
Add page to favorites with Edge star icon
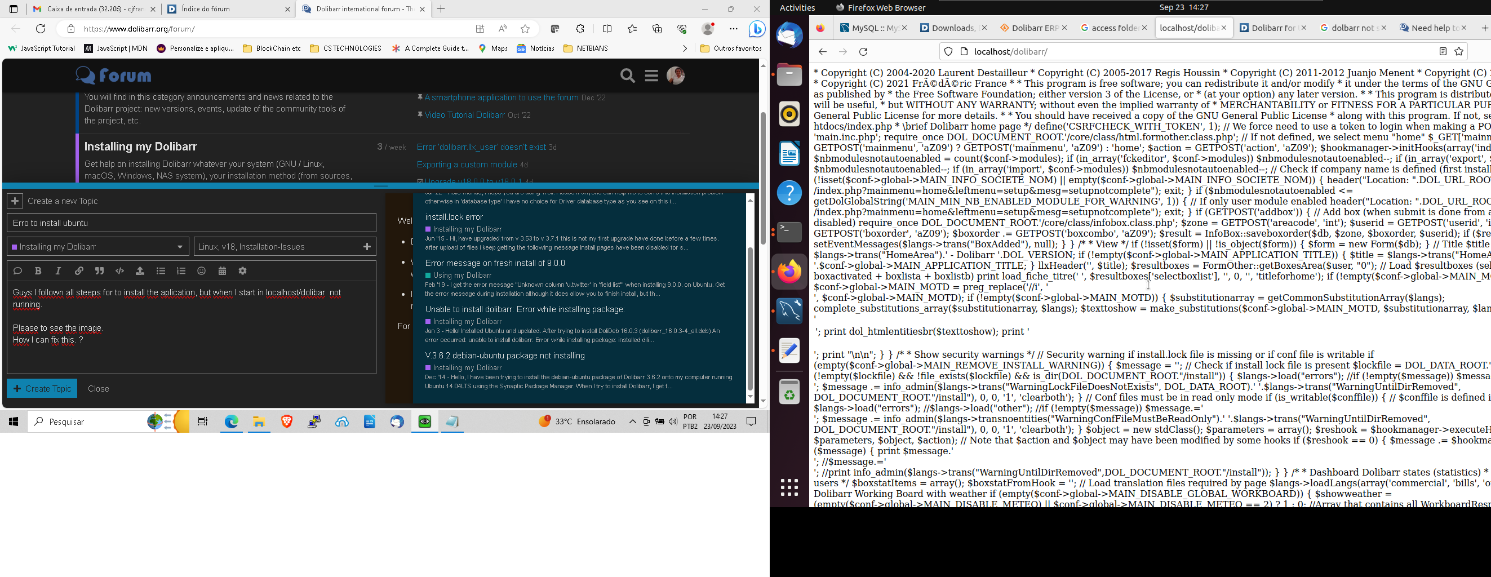[x=525, y=29]
